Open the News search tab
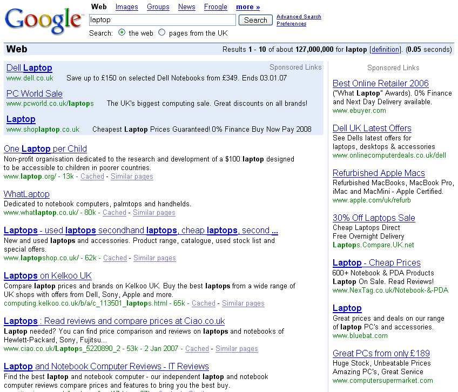The height and width of the screenshot is (392, 458). click(x=187, y=6)
